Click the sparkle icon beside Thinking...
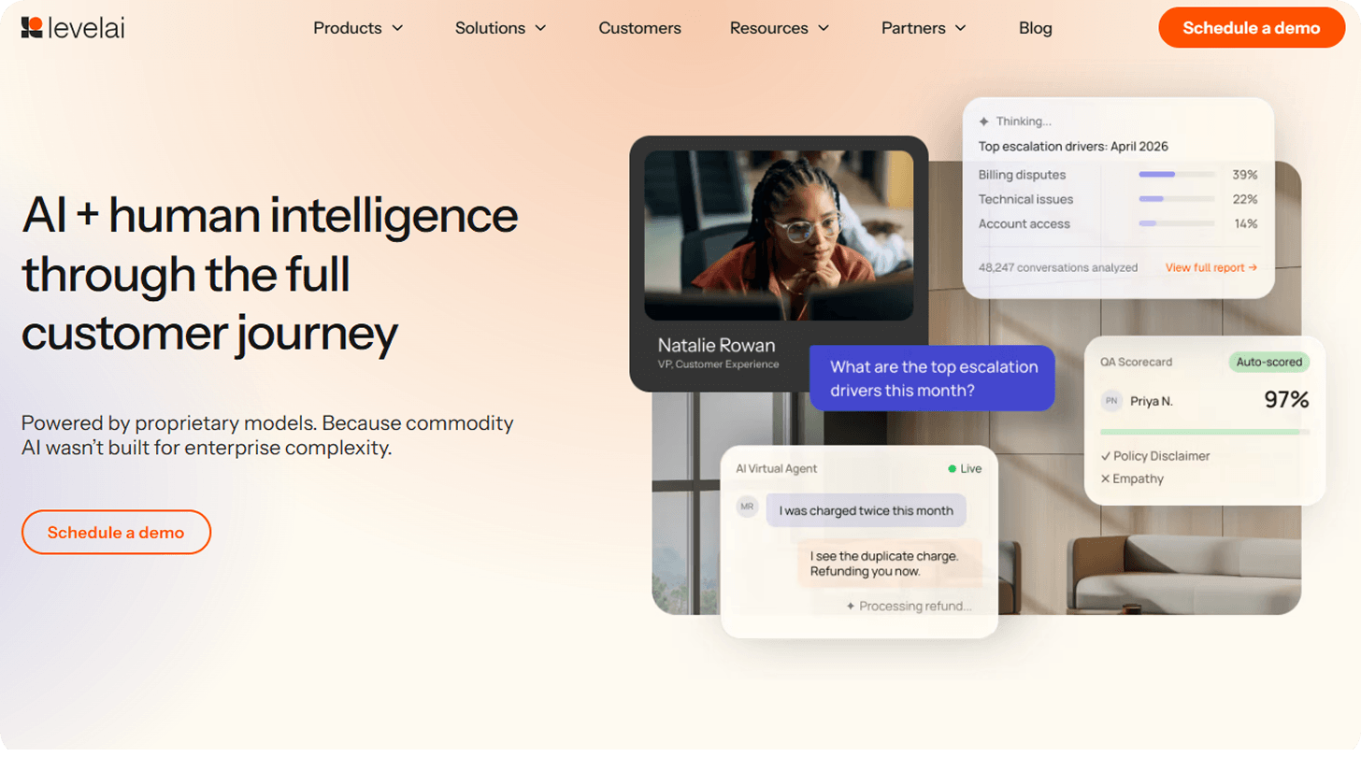Viewport: 1361px width, 757px height. point(983,121)
